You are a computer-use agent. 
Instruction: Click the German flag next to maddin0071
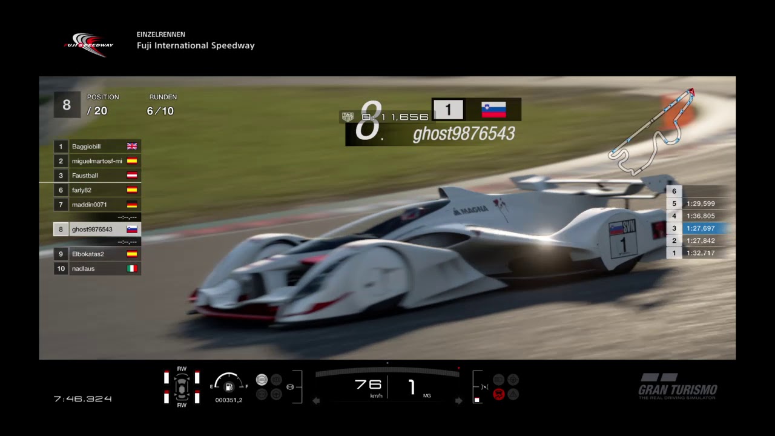(x=132, y=205)
